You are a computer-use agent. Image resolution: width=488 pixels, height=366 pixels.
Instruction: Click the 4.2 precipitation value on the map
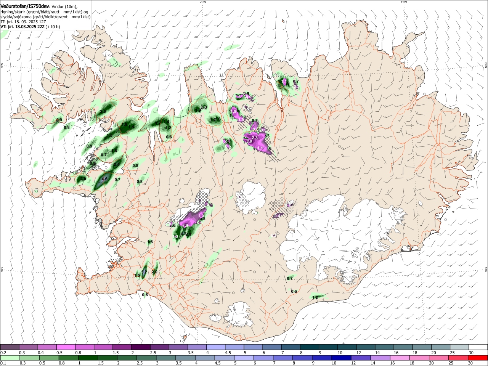click(x=183, y=234)
